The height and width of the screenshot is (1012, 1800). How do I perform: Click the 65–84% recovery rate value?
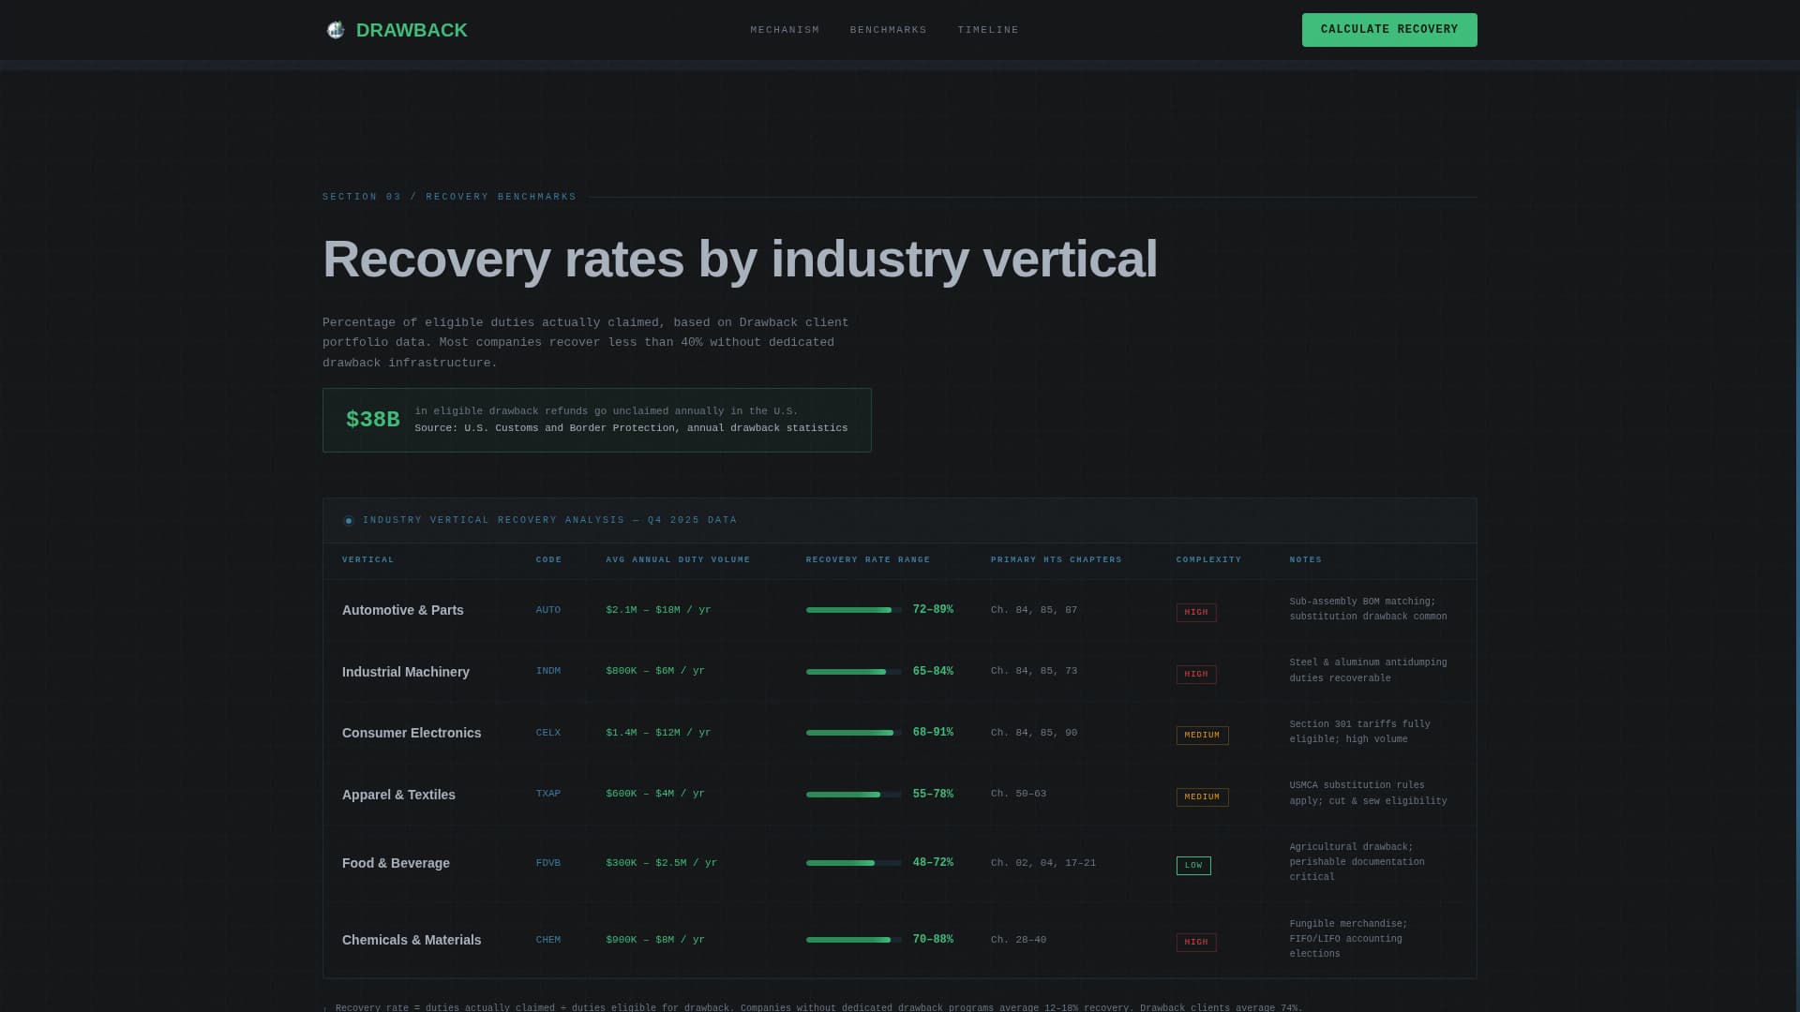pos(933,672)
